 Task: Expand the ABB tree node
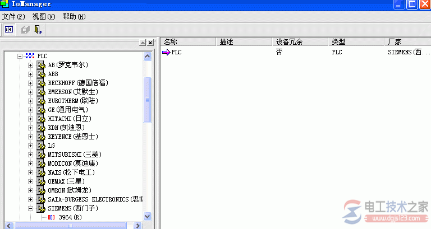[x=30, y=74]
